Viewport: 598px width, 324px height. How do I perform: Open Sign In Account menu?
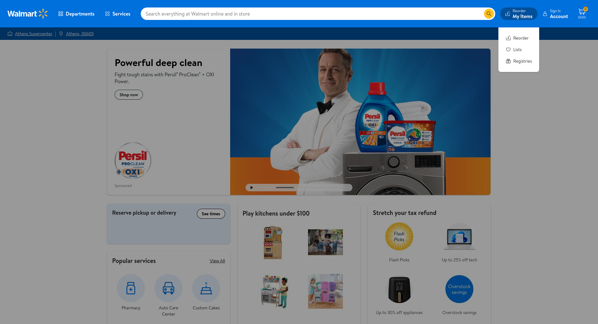(555, 14)
